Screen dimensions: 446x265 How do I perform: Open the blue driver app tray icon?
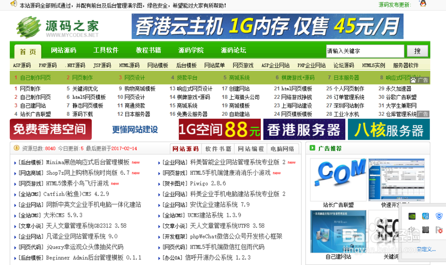(x=425, y=216)
